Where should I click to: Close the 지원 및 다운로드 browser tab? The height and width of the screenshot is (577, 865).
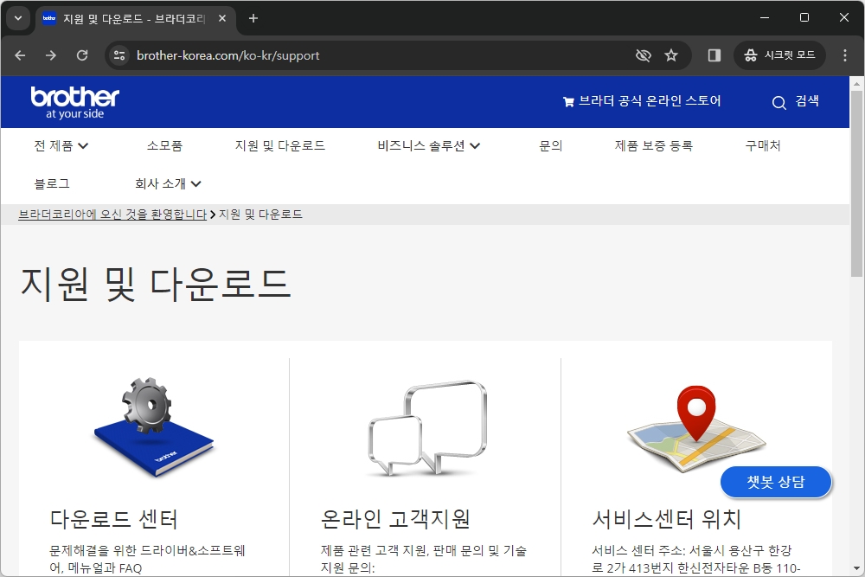[x=222, y=18]
